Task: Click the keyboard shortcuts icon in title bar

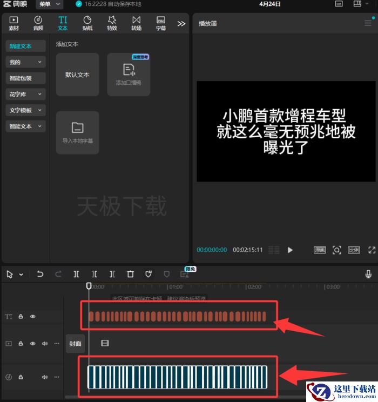Action: click(339, 4)
